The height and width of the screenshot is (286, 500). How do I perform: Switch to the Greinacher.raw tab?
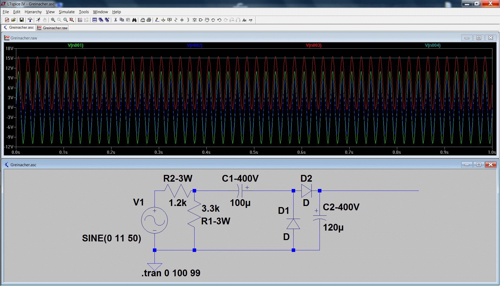[52, 28]
